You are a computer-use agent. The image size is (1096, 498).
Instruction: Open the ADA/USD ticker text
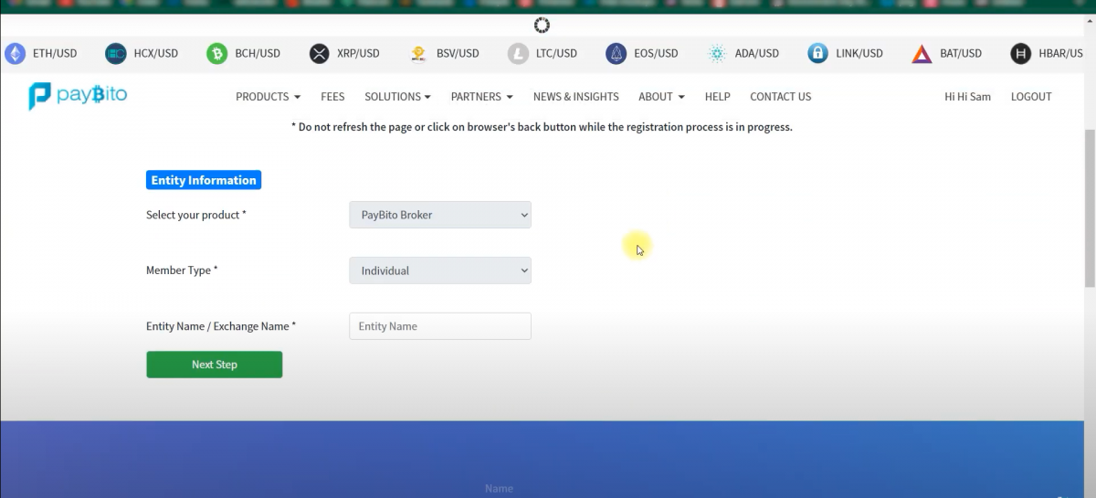pos(757,54)
